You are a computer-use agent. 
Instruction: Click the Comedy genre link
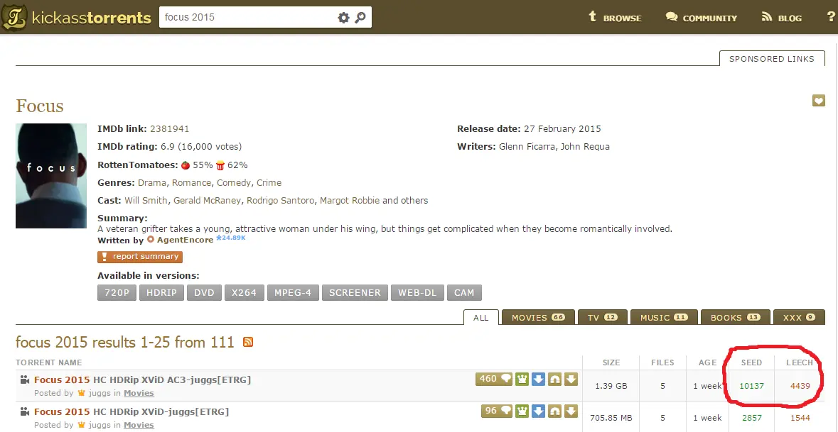[234, 183]
